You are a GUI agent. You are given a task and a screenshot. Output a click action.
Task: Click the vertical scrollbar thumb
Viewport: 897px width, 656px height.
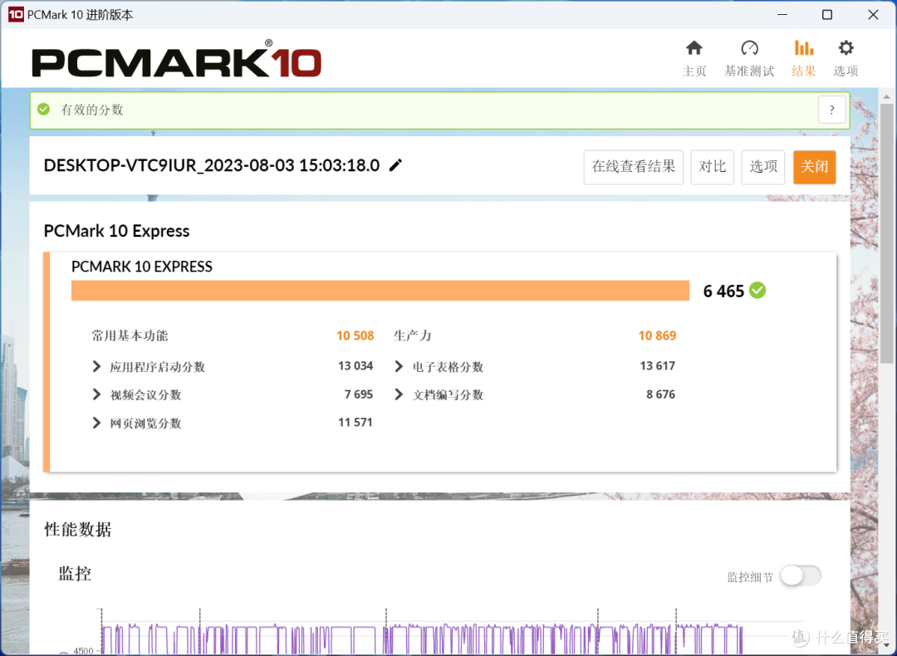pos(887,233)
